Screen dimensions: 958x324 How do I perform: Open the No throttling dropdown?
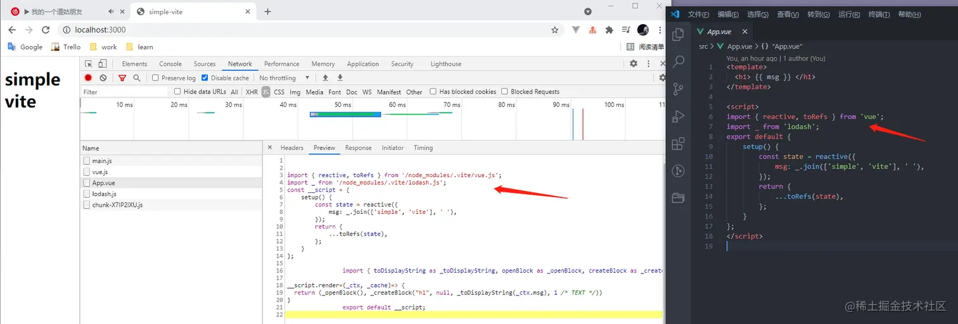click(284, 78)
